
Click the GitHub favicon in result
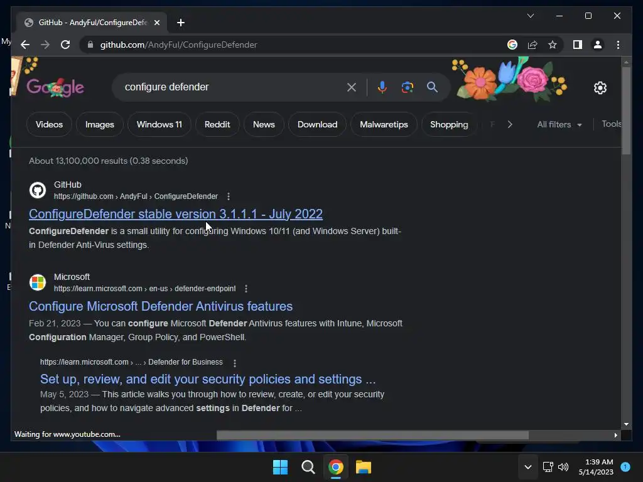click(38, 190)
